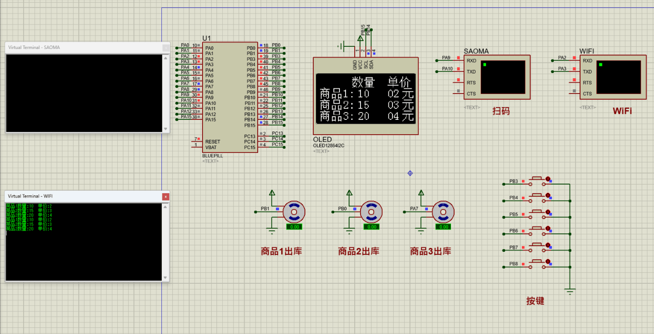
Task: Close the Virtual Terminal - WIFI window
Action: (165, 197)
